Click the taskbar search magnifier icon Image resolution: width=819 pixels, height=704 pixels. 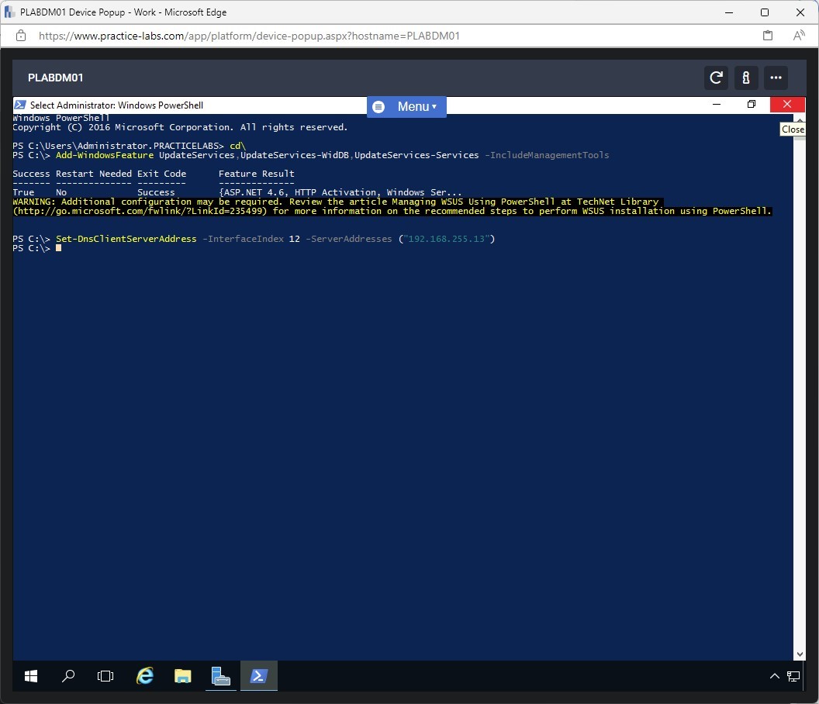coord(68,676)
